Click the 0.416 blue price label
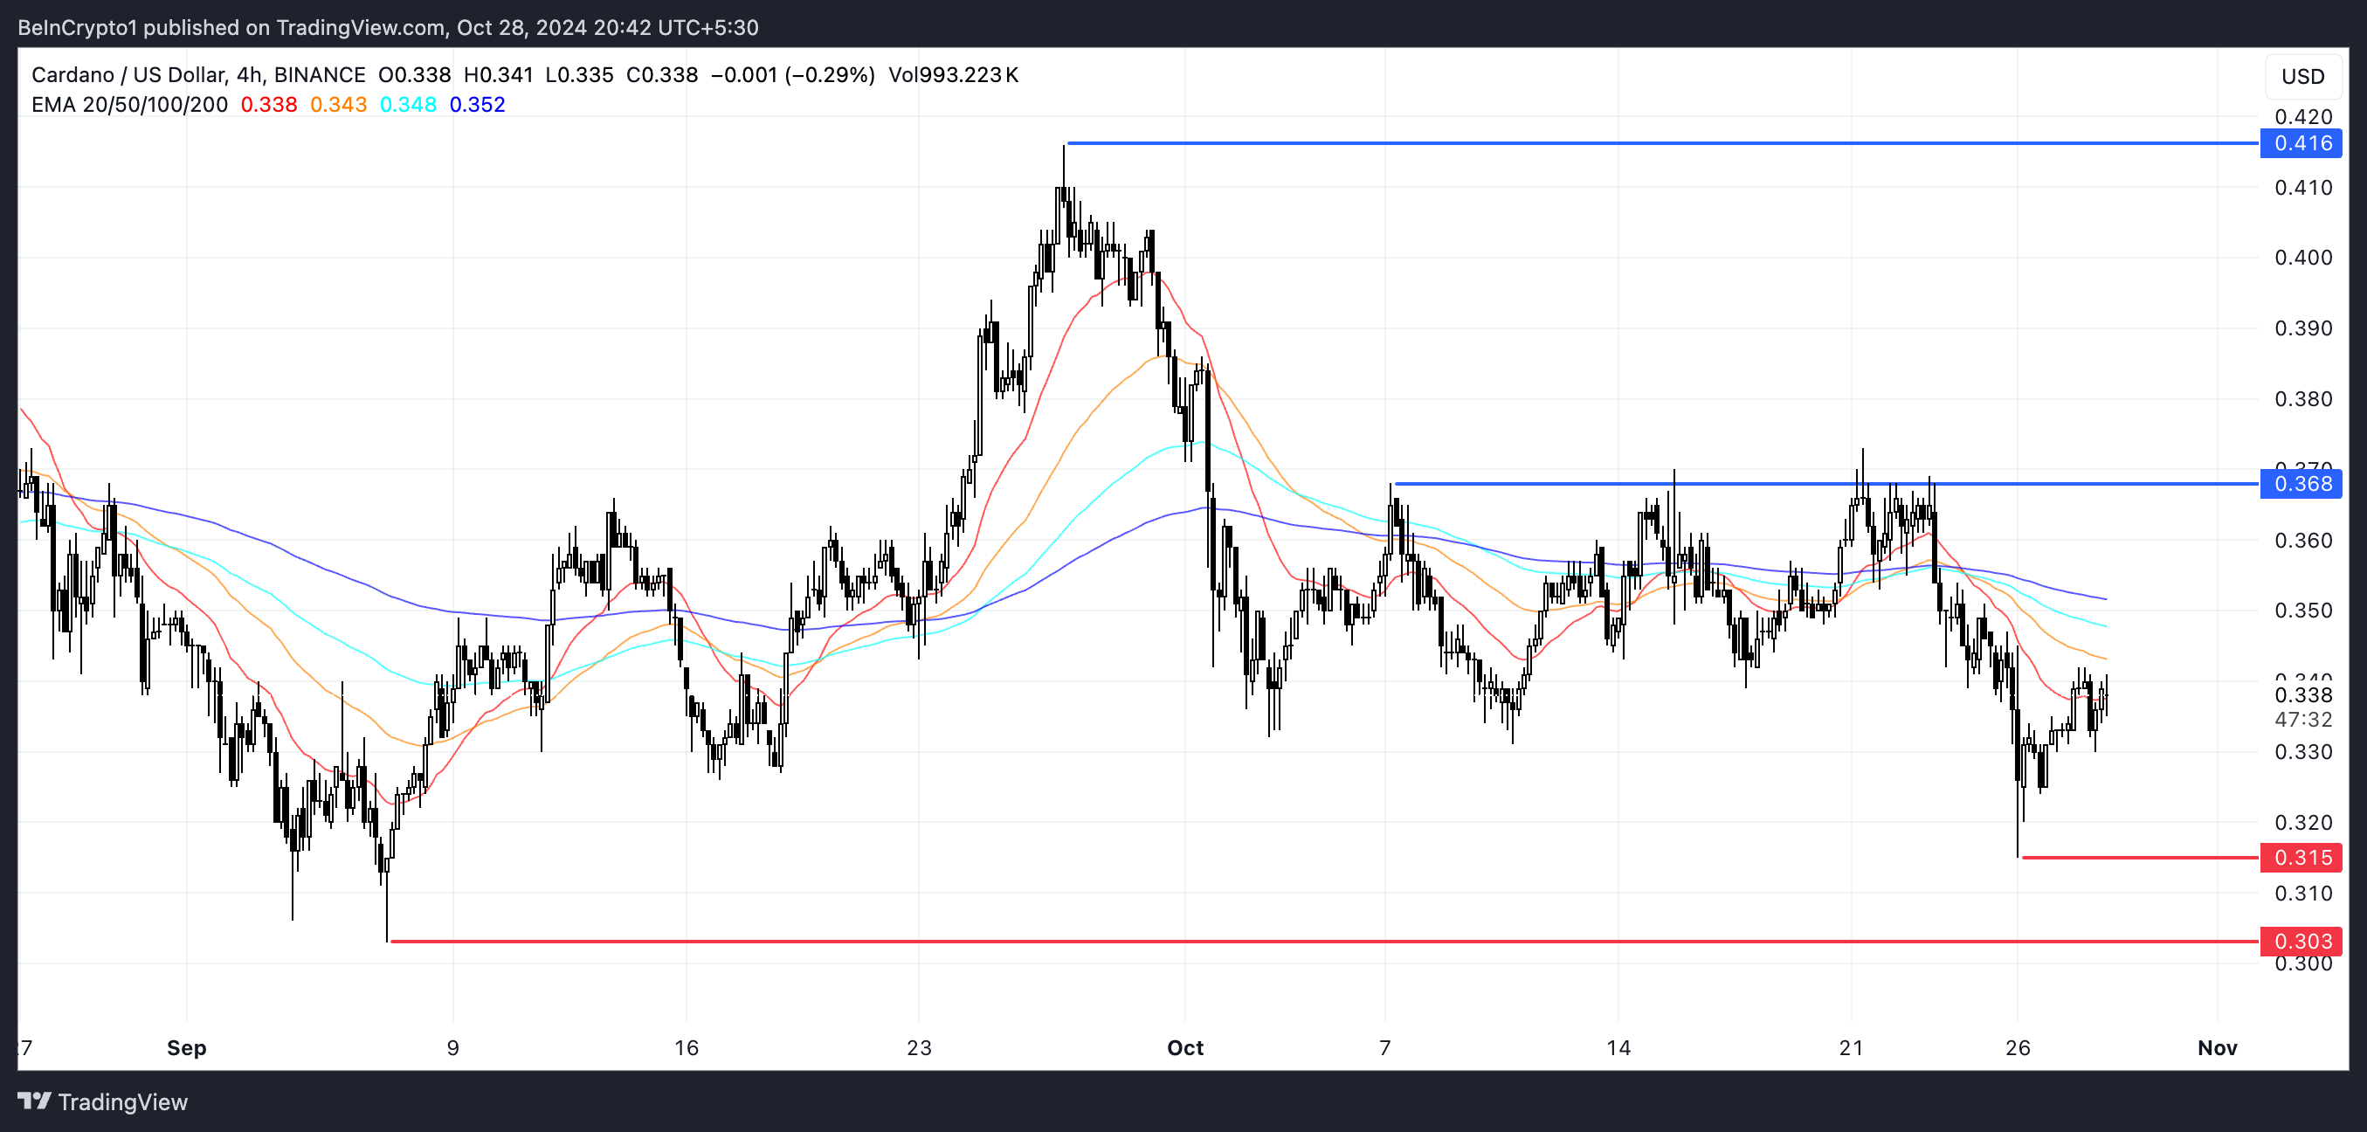 pyautogui.click(x=2301, y=143)
